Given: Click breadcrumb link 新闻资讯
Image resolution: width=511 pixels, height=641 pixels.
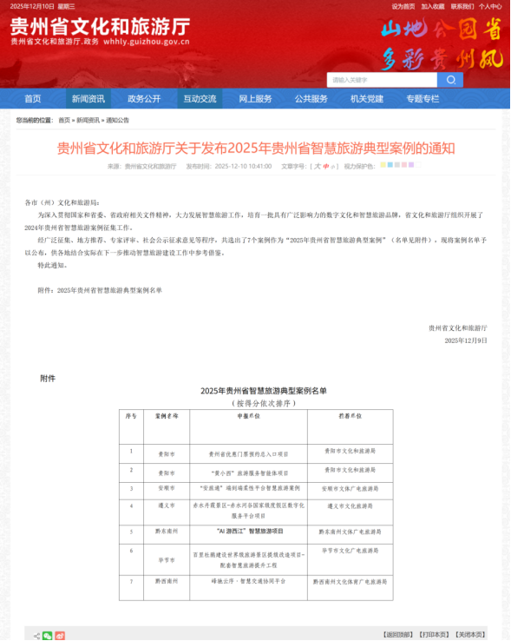Looking at the screenshot, I should pos(88,120).
